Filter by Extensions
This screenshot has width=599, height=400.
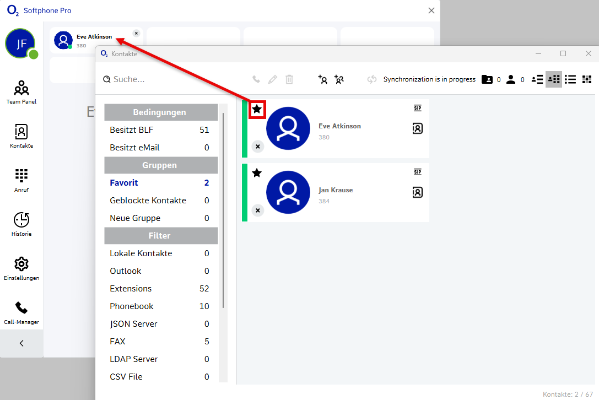(x=131, y=289)
